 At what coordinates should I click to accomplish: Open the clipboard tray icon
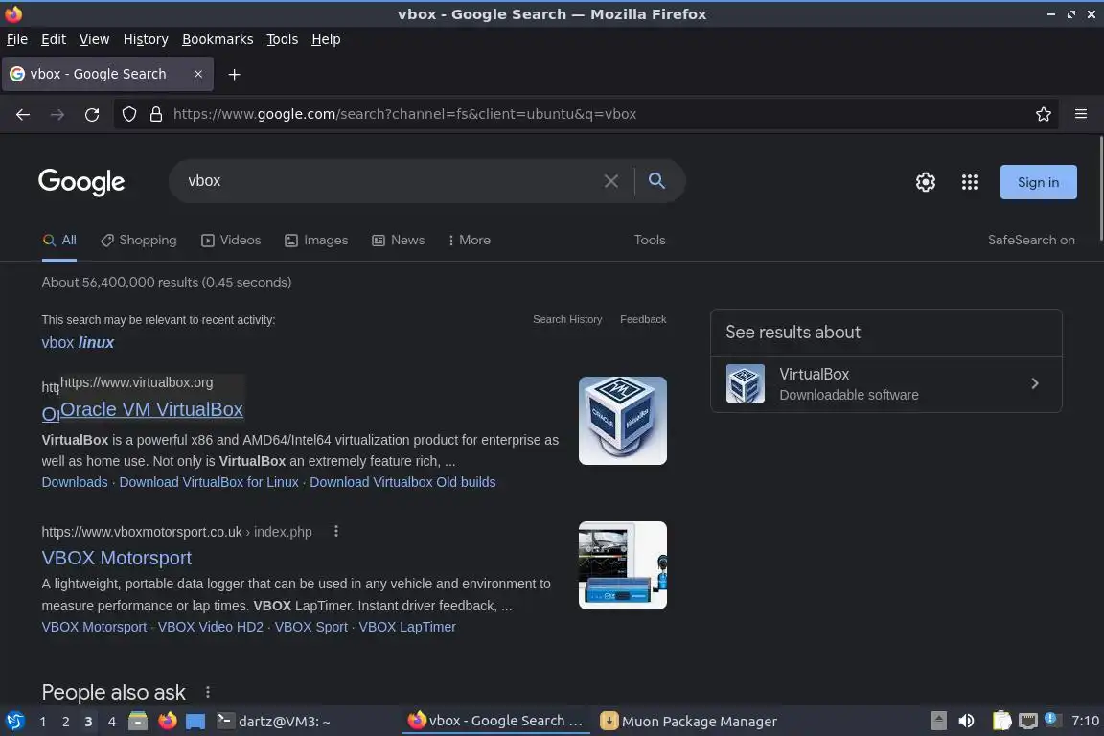pos(1001,722)
